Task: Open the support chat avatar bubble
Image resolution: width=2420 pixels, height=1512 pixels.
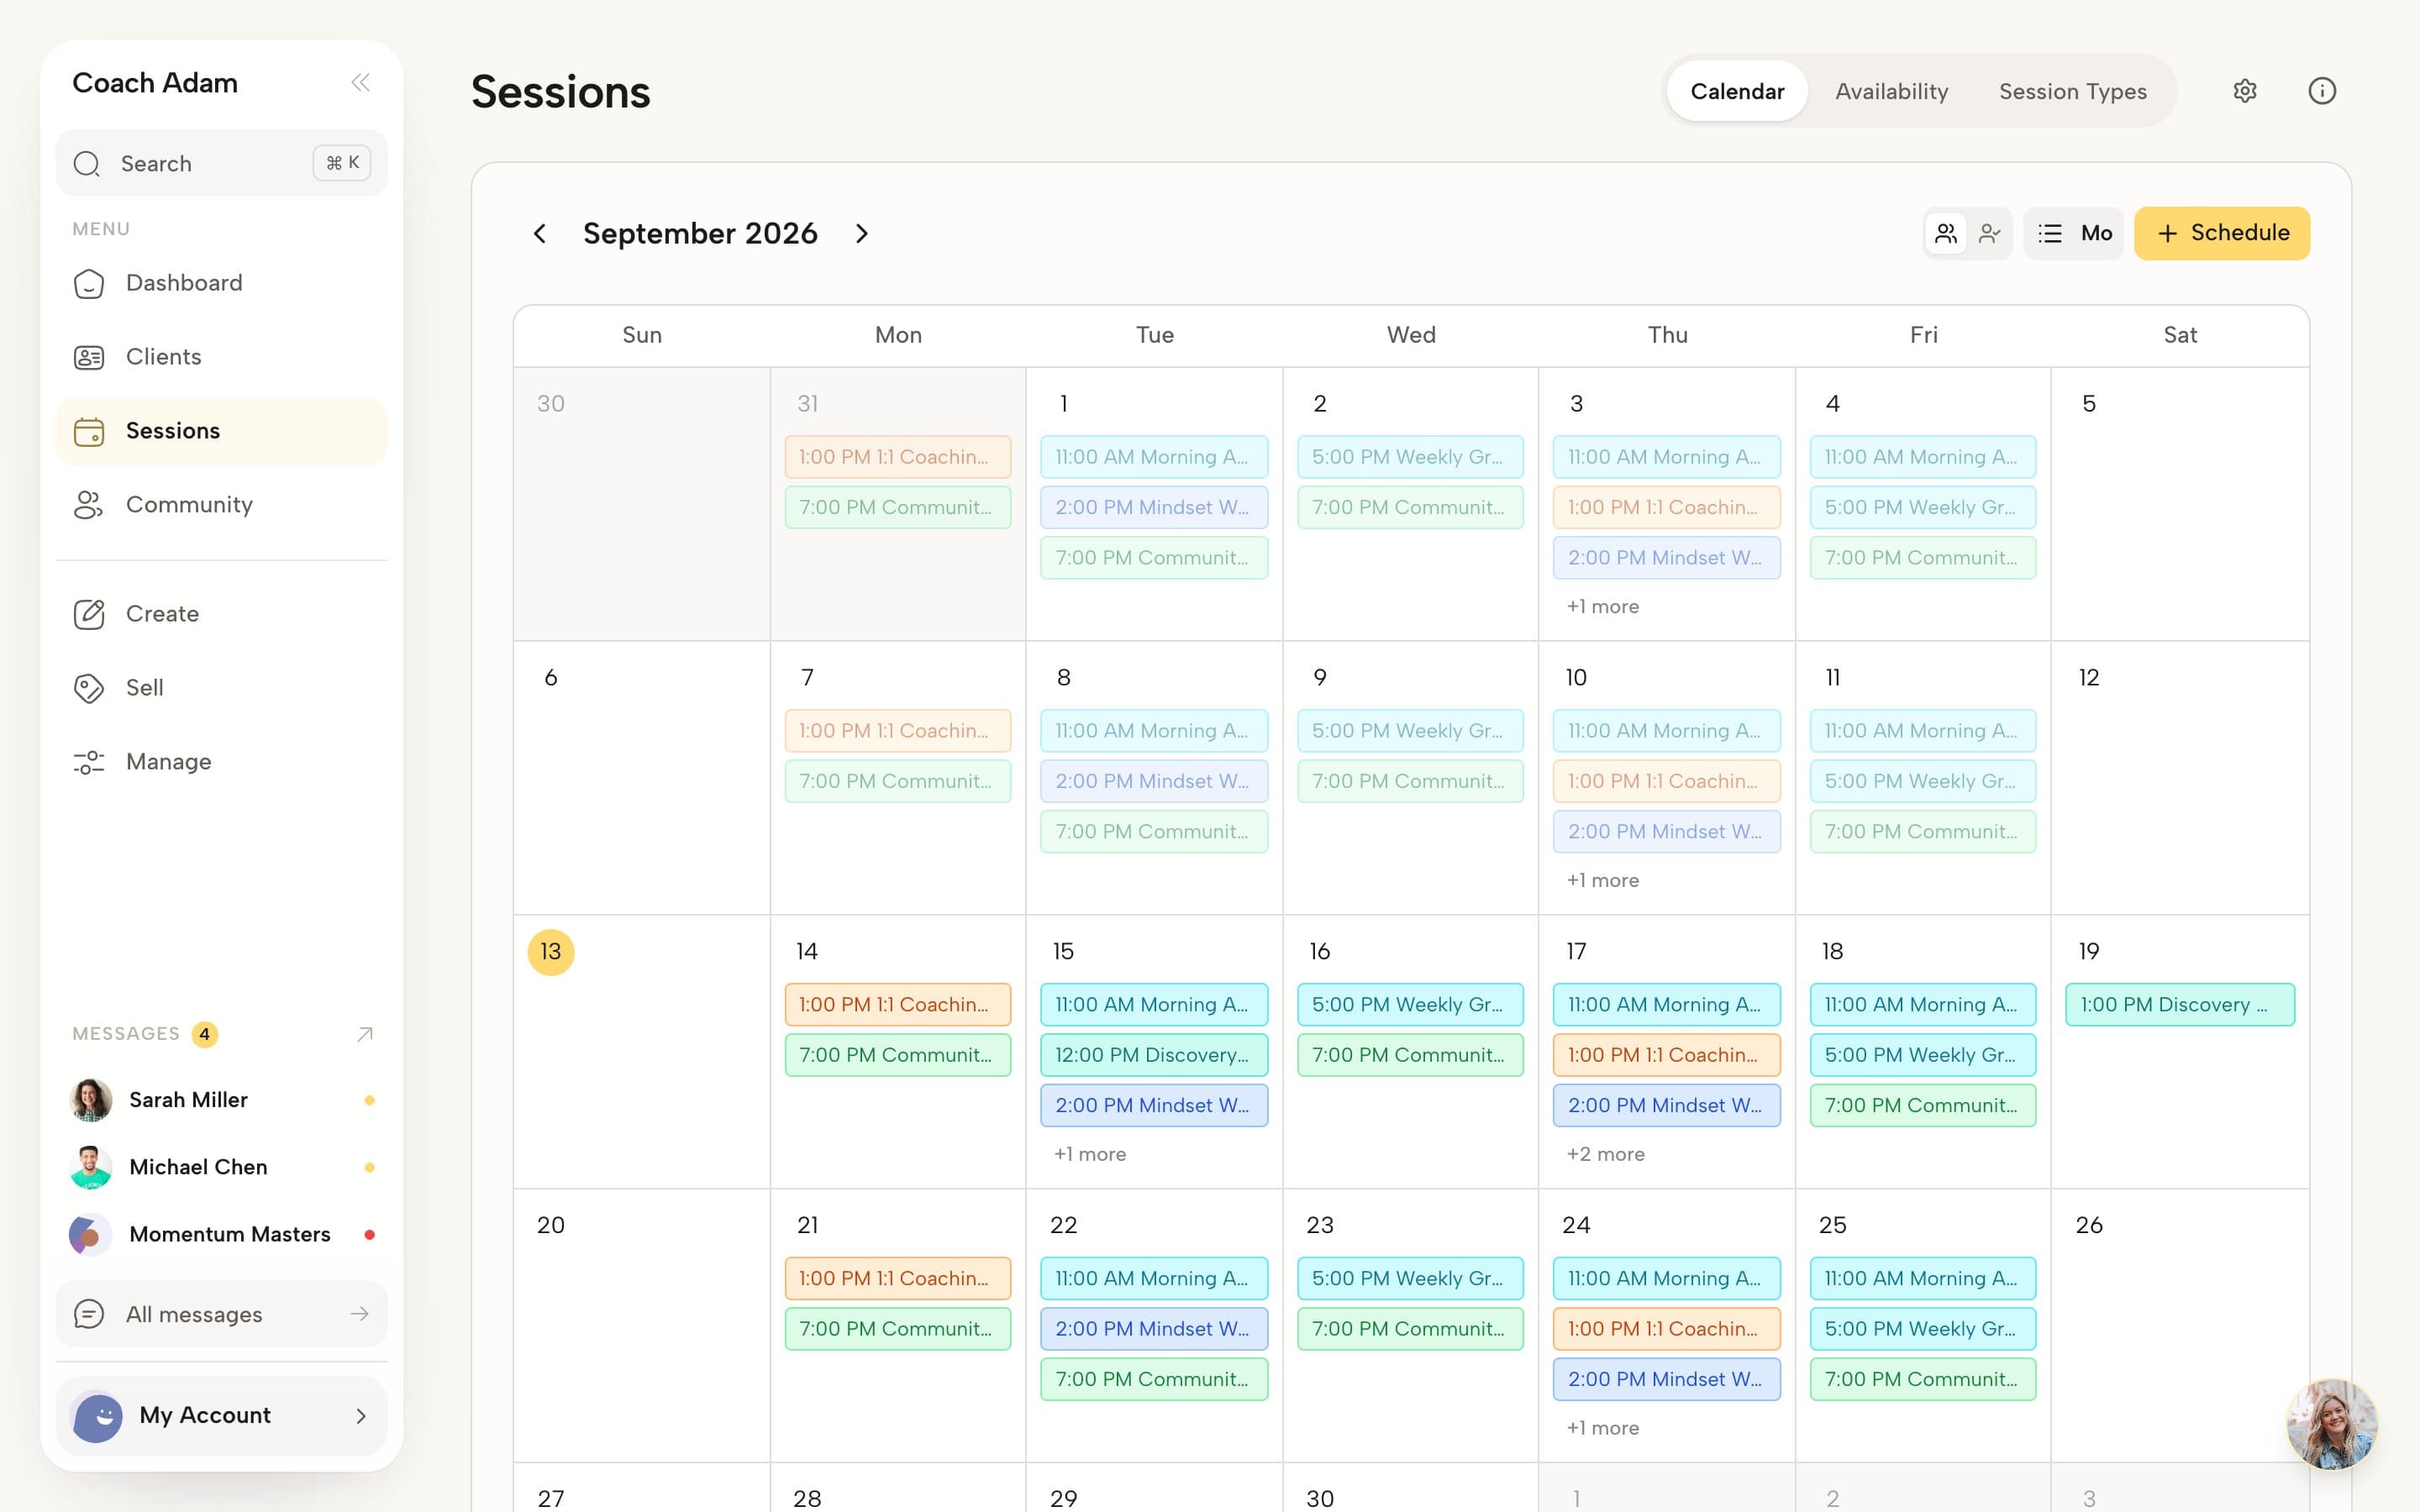Action: click(x=2332, y=1424)
